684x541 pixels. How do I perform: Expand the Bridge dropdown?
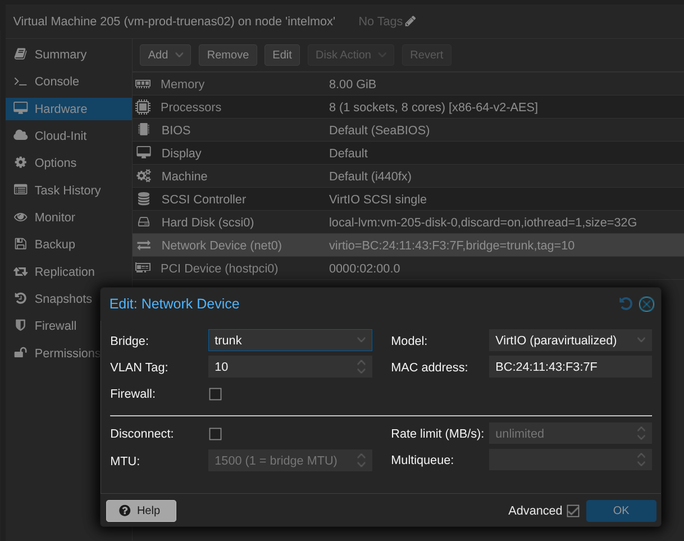pyautogui.click(x=361, y=340)
